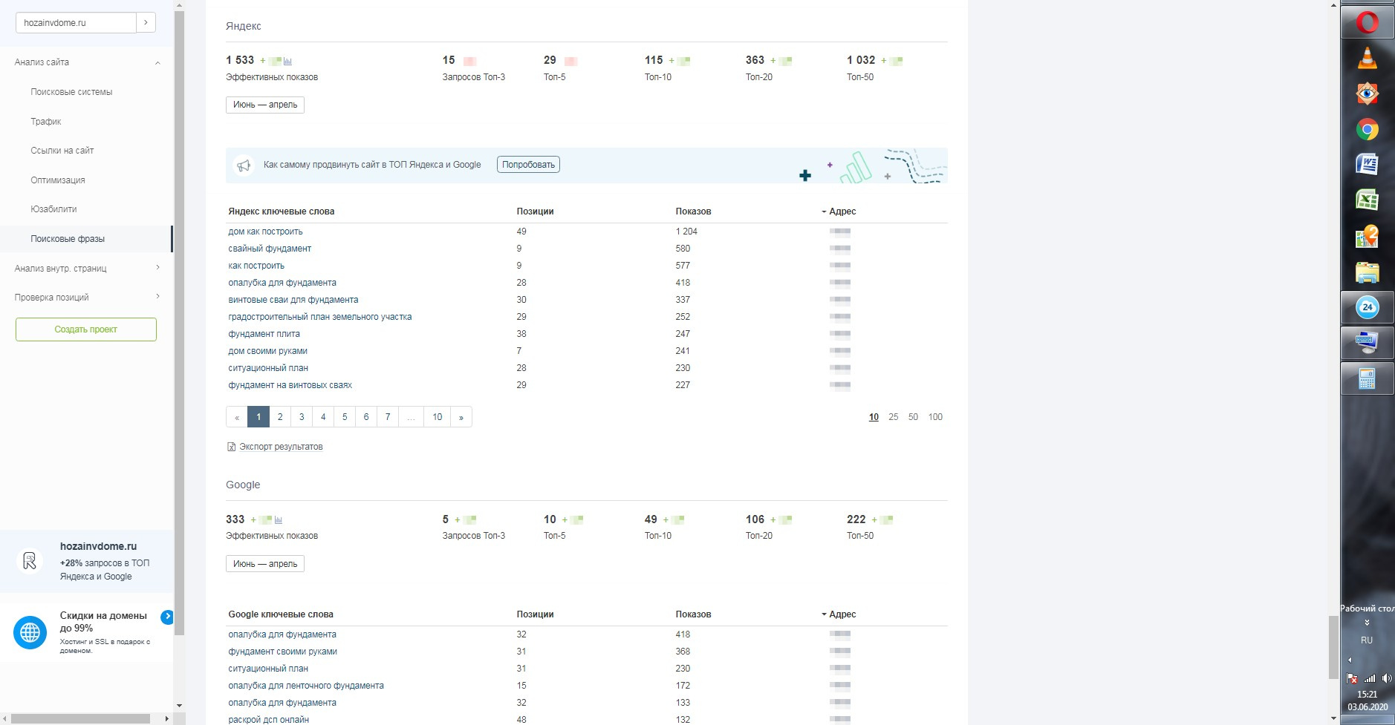Show hidden tray icons arrow

[1350, 660]
